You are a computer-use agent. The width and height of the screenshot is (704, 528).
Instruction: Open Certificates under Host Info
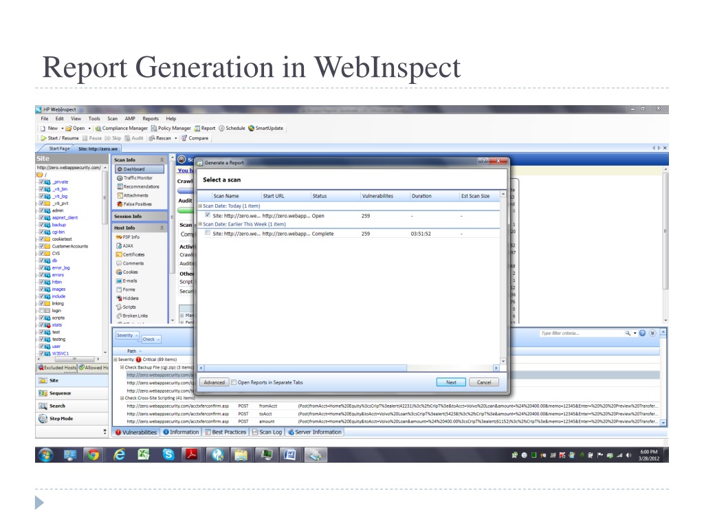coord(130,254)
